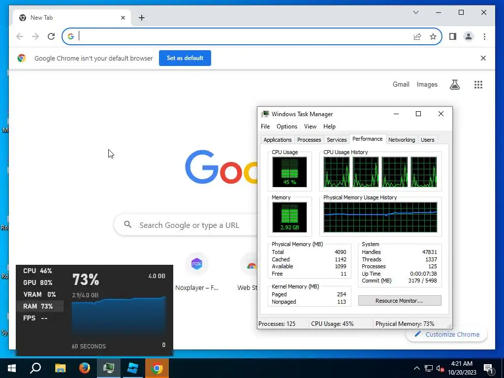Viewport: 504px width, 378px height.
Task: Open the Images link
Action: pyautogui.click(x=427, y=84)
